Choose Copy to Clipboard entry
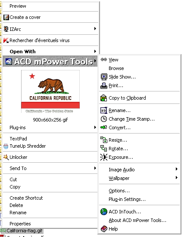The width and height of the screenshot is (184, 237). click(x=139, y=98)
